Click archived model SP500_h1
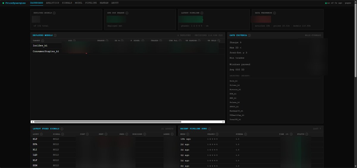Image resolution: width=357 pixels, height=168 pixels. pyautogui.click(x=234, y=106)
